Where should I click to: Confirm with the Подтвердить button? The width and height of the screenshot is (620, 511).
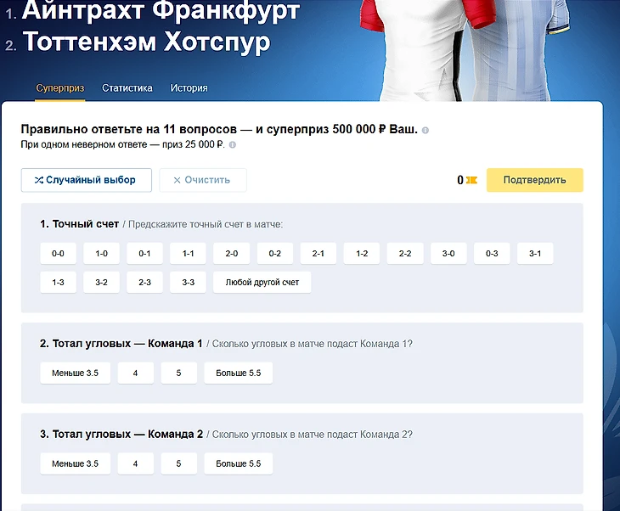tap(534, 180)
